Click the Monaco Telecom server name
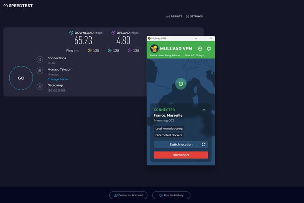 [x=60, y=69]
